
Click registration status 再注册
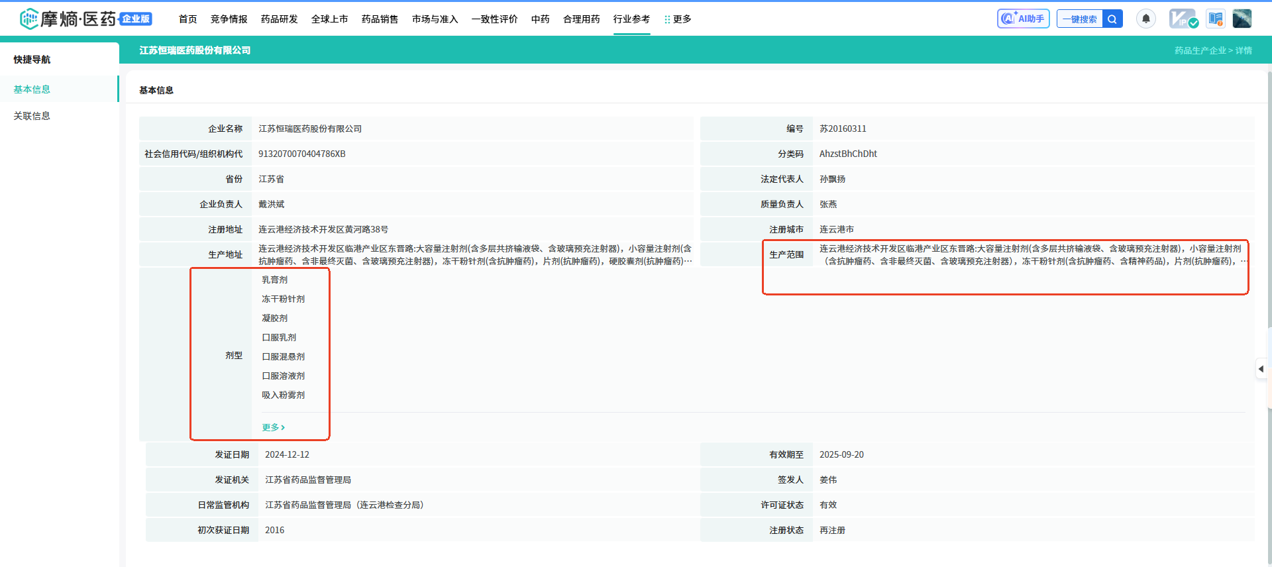tap(832, 530)
